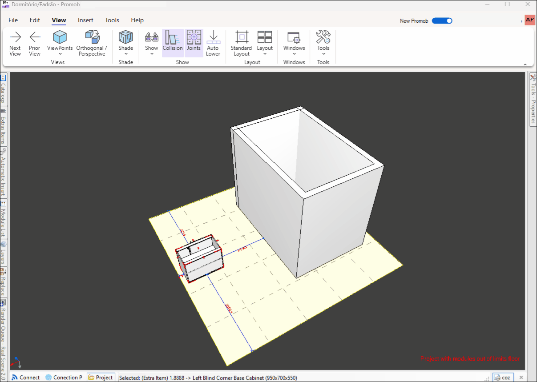Collapse the ribbon with the chevron
The image size is (537, 382).
point(525,64)
